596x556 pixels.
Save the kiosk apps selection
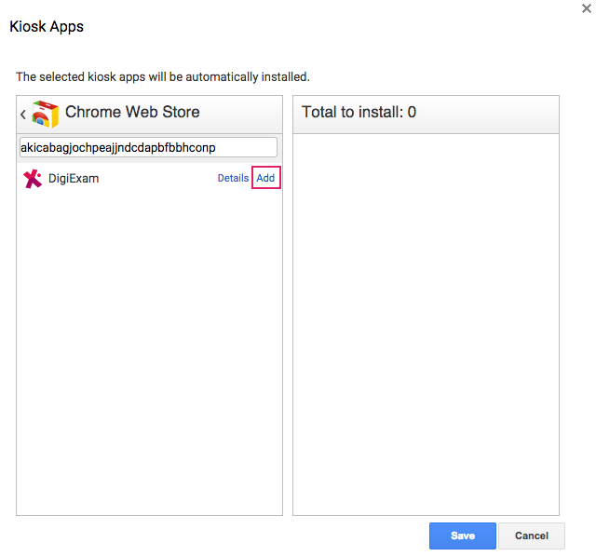(x=463, y=536)
